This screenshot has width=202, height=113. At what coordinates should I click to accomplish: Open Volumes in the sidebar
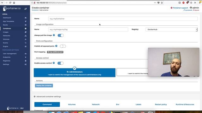coord(6,39)
